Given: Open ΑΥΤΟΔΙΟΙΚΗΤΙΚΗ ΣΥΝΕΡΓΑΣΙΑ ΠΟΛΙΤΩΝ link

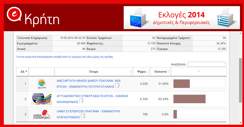Looking at the screenshot, I should [x=92, y=99].
